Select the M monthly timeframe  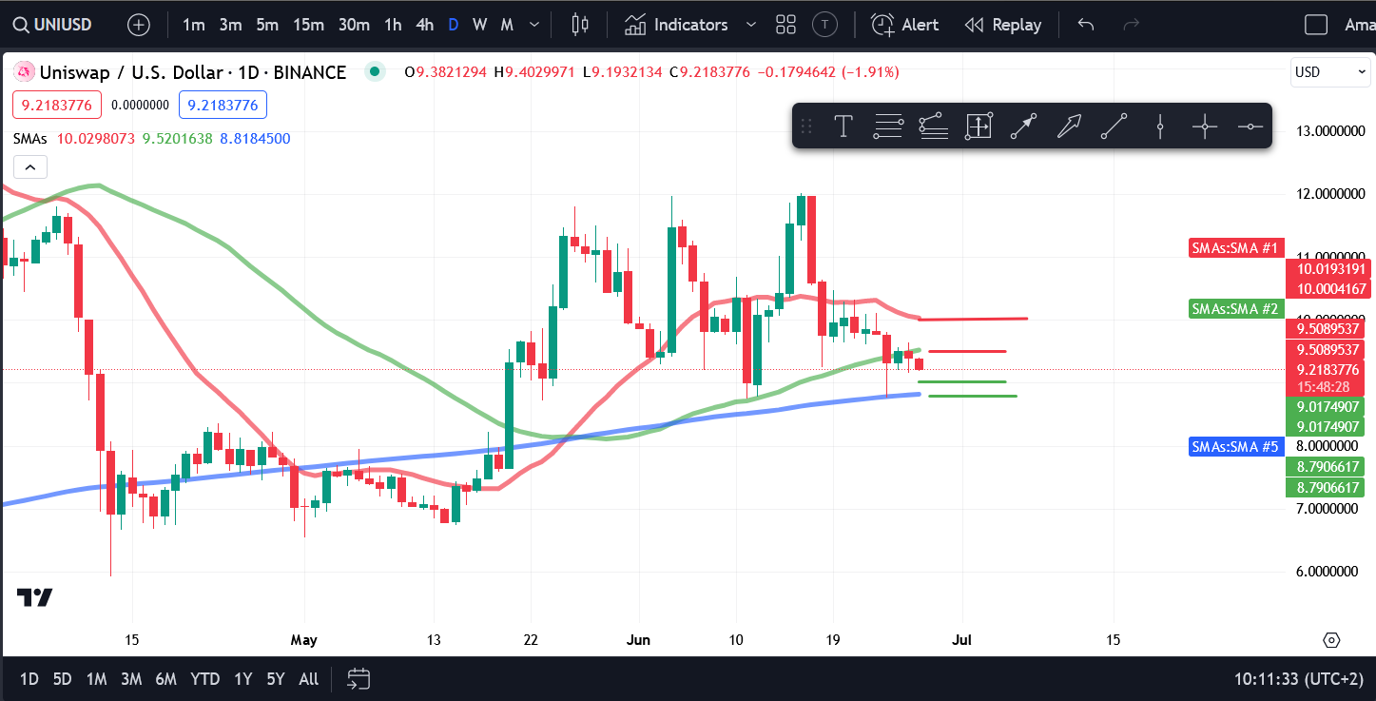click(507, 25)
